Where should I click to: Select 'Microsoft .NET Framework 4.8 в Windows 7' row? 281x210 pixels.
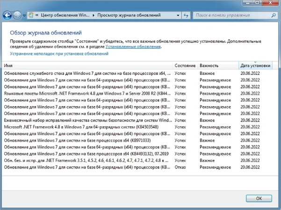point(138,127)
